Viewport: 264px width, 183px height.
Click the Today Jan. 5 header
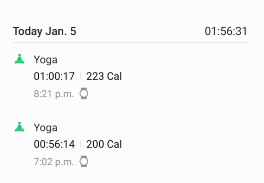pos(45,31)
